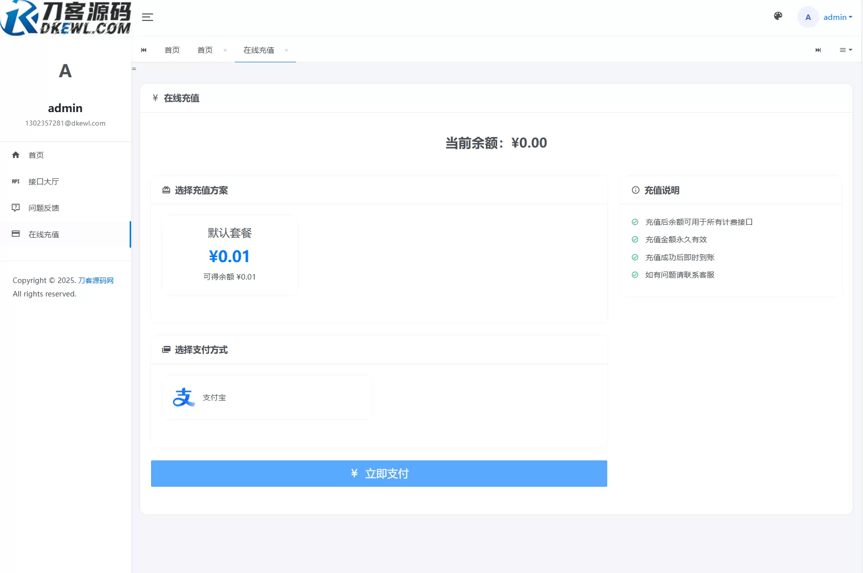Click the scroll-to-first-tab arrow icon
The height and width of the screenshot is (573, 863).
click(x=144, y=50)
